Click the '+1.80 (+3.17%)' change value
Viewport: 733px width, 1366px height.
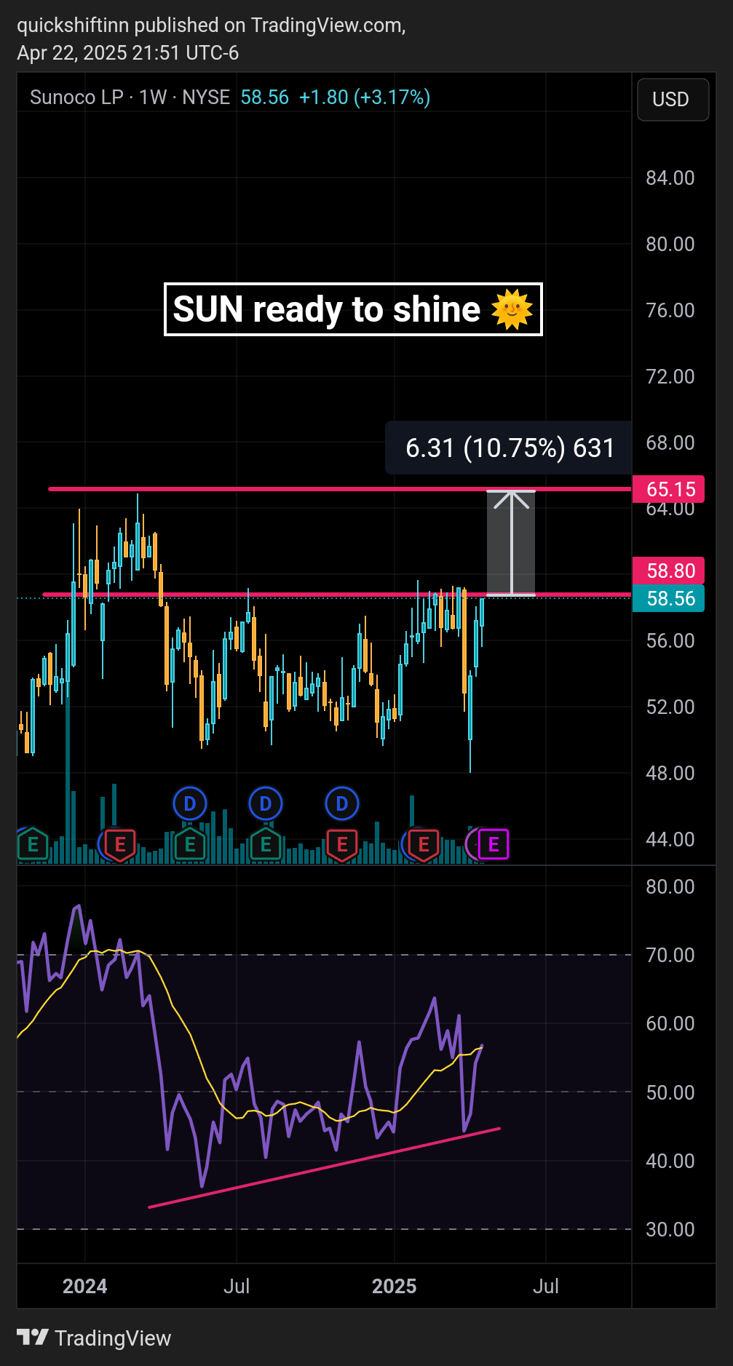point(365,98)
